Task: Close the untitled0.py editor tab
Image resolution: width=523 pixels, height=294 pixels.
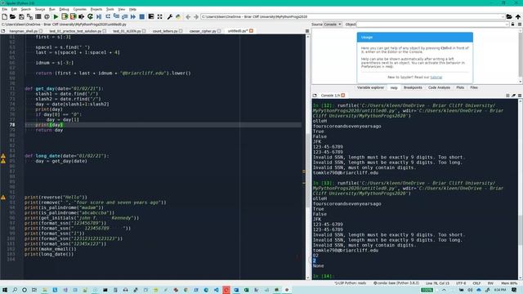Action: tap(251, 31)
